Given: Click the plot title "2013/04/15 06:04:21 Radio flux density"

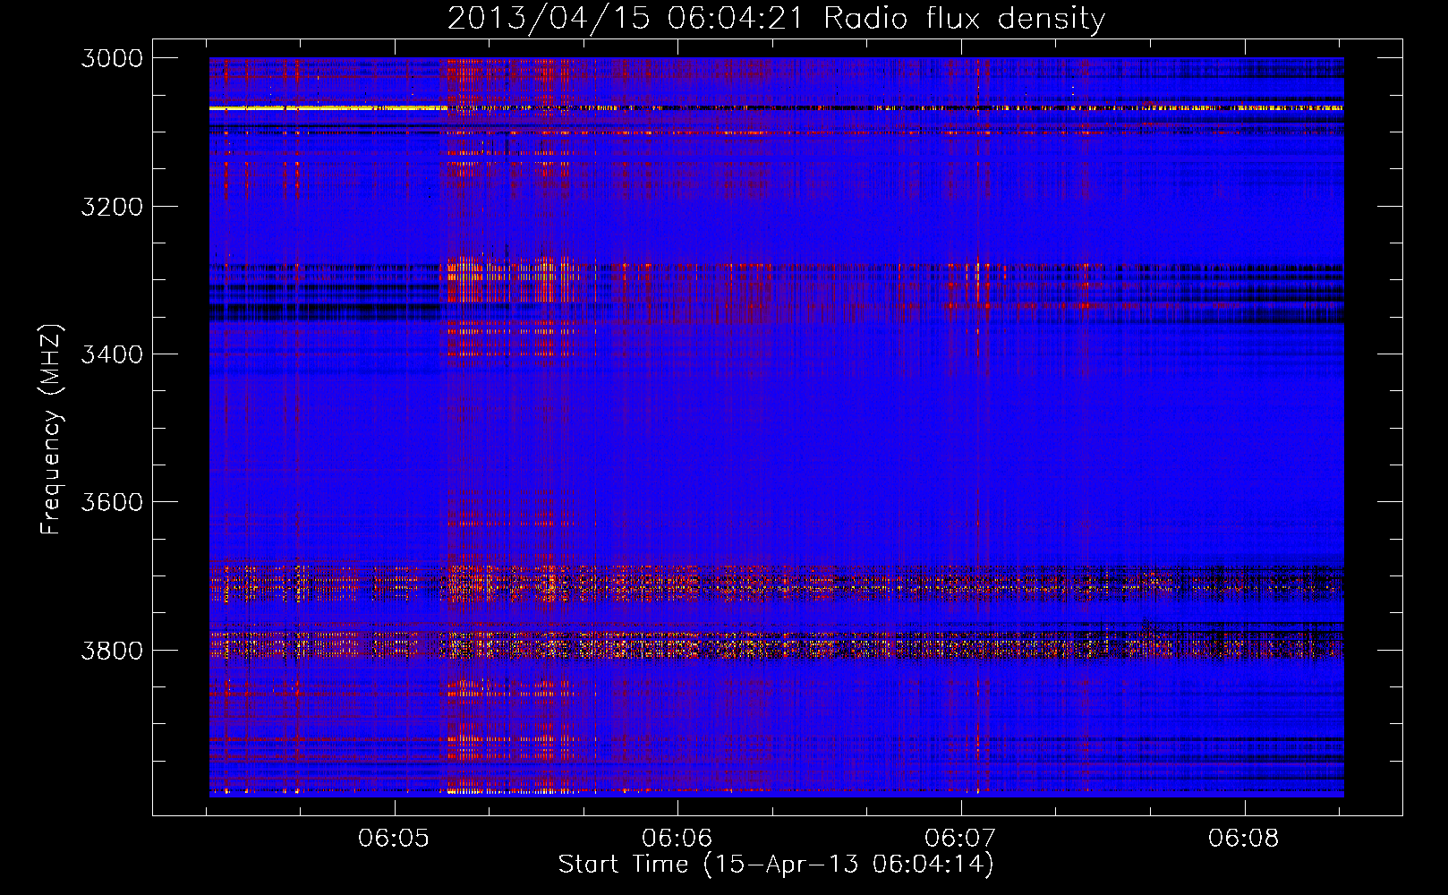Looking at the screenshot, I should click(x=776, y=19).
